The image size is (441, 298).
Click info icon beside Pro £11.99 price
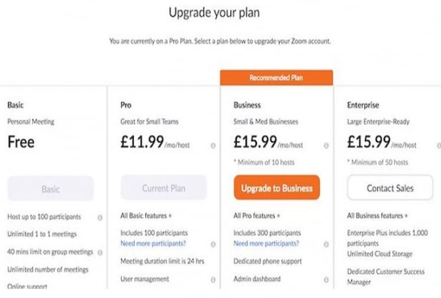click(213, 146)
